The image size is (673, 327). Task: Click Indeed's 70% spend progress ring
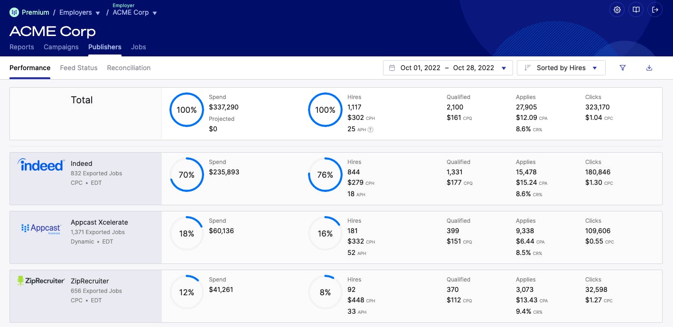pos(187,174)
